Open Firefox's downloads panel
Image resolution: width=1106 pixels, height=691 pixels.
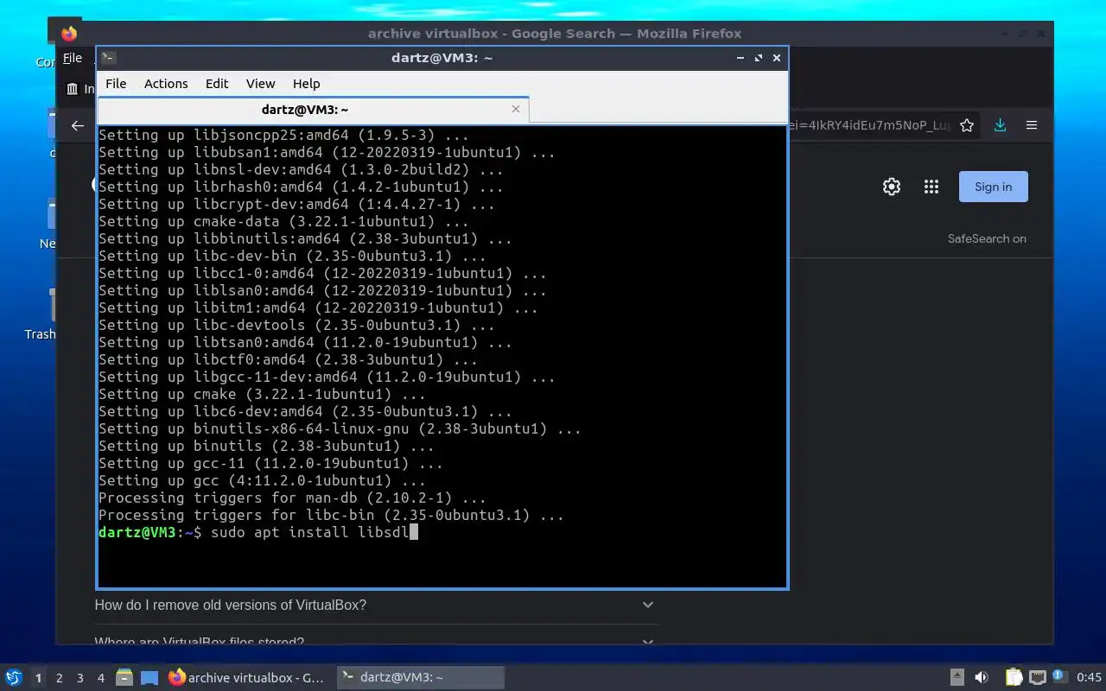1000,125
